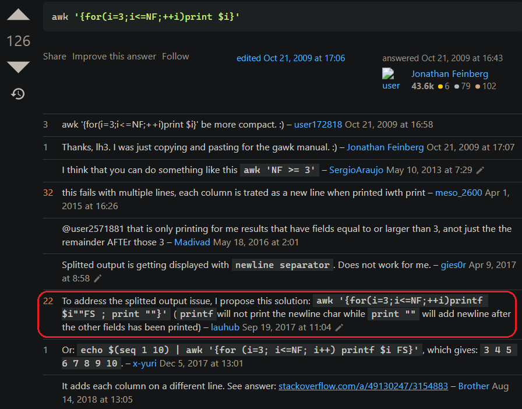Follow the stackoverflow.com/a/49130247 answer link
The image size is (522, 409).
pos(363,386)
